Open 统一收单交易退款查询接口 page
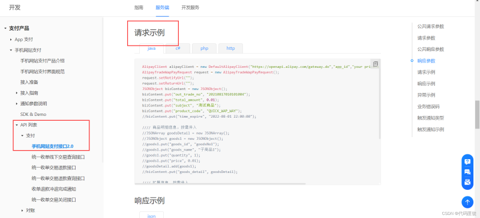The height and width of the screenshot is (218, 480). [x=58, y=178]
